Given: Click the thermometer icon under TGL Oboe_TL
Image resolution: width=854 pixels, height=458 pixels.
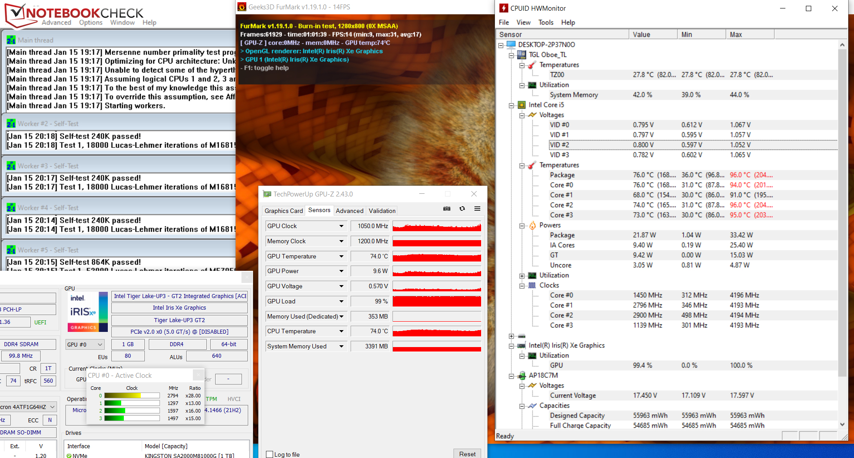Looking at the screenshot, I should click(x=532, y=65).
